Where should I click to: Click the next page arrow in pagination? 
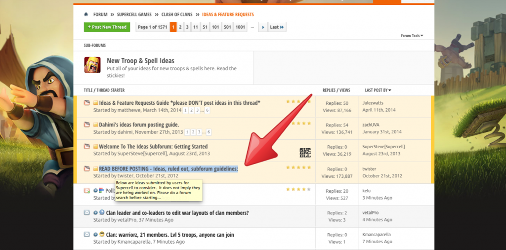pyautogui.click(x=263, y=27)
